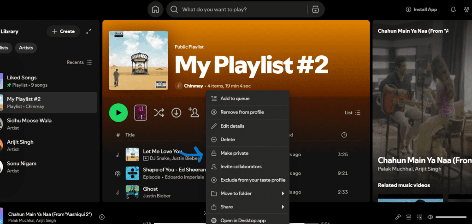Choose Exclude from your taste profile
The height and width of the screenshot is (224, 472).
248,180
